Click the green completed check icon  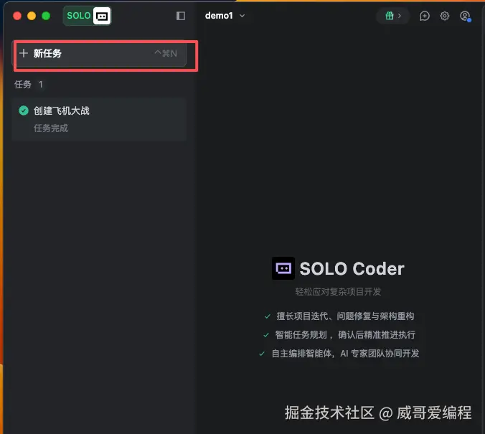click(x=24, y=110)
